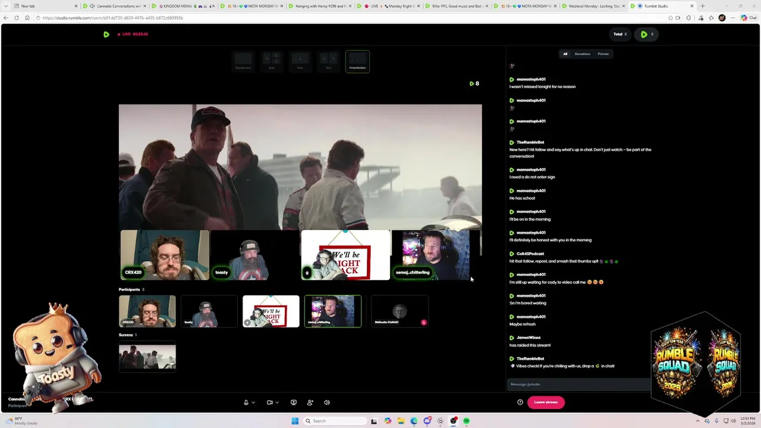Click the camera indicator icon in address bar
Viewport: 761px width, 428px height.
[678, 18]
